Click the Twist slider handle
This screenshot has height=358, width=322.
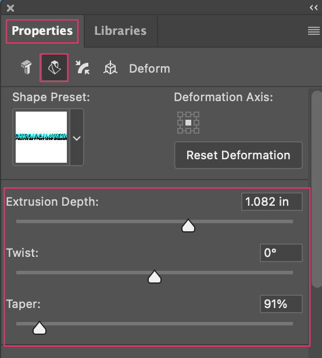click(x=155, y=277)
